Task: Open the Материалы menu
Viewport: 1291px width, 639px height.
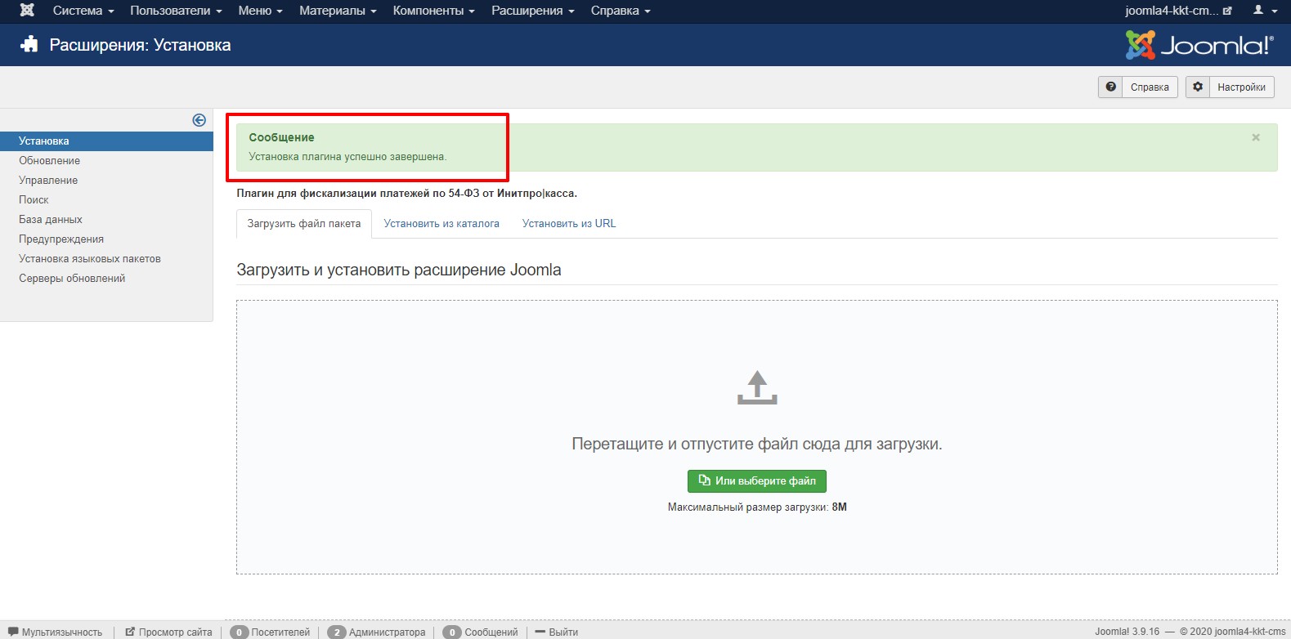Action: pos(338,11)
